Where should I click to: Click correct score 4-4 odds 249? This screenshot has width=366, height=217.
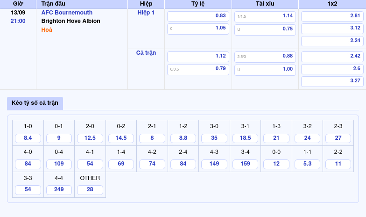click(59, 190)
